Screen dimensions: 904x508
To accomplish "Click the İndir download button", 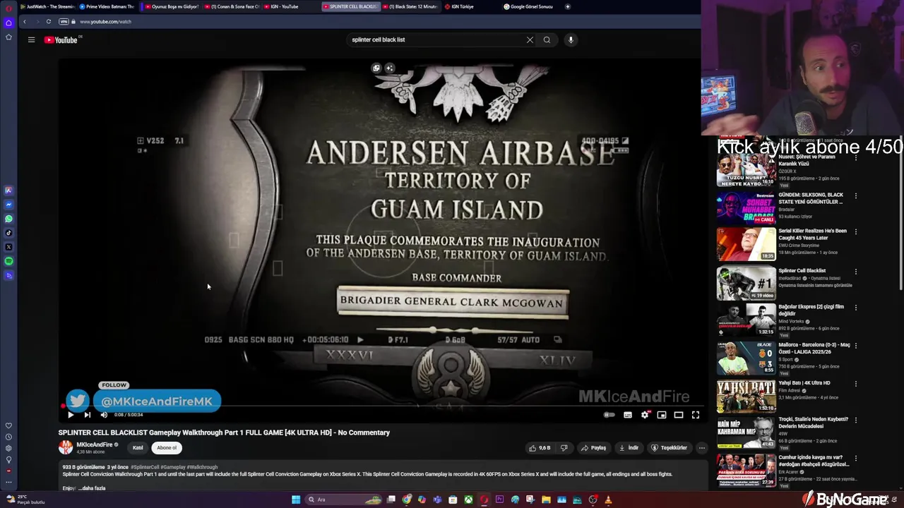I will (x=629, y=447).
